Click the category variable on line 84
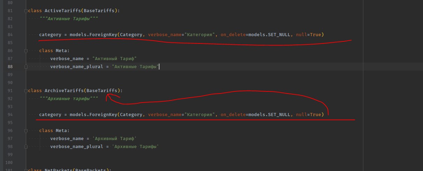The width and height of the screenshot is (423, 171). point(50,34)
